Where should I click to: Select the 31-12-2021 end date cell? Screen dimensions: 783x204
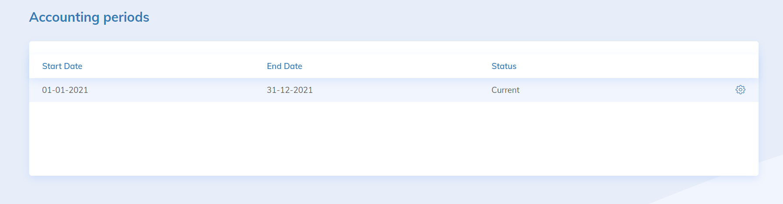[x=290, y=90]
